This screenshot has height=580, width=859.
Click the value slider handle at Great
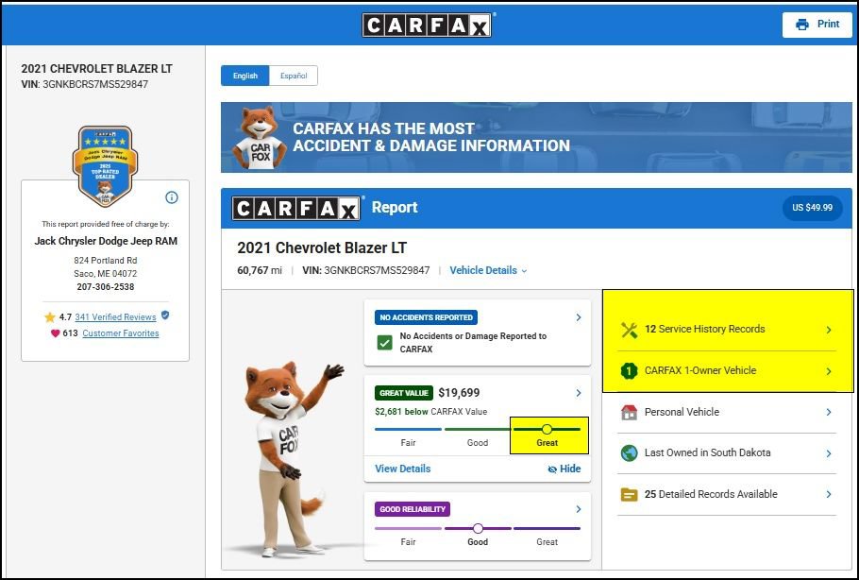click(x=547, y=429)
